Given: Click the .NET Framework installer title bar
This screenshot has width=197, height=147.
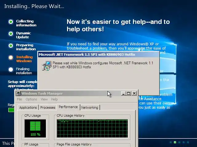Looking at the screenshot, I should [98, 55].
